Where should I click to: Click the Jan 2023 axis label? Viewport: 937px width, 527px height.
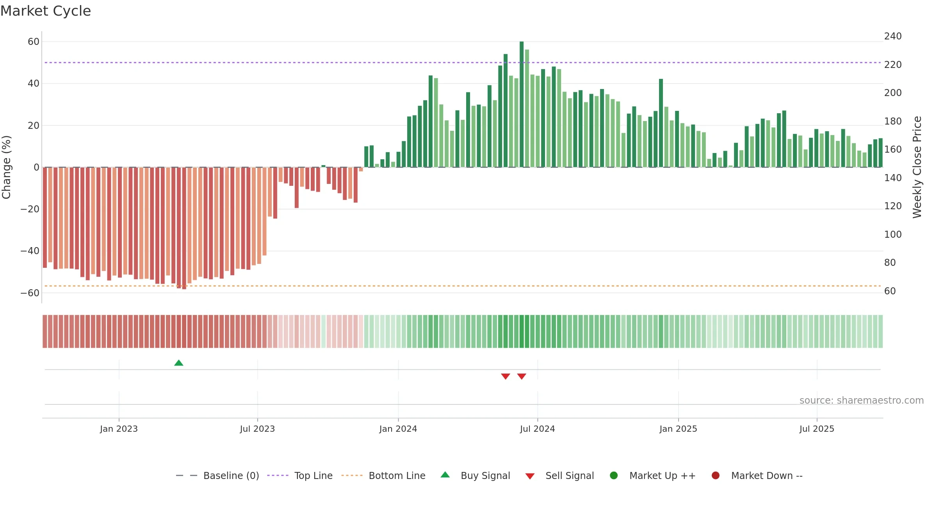click(x=119, y=429)
